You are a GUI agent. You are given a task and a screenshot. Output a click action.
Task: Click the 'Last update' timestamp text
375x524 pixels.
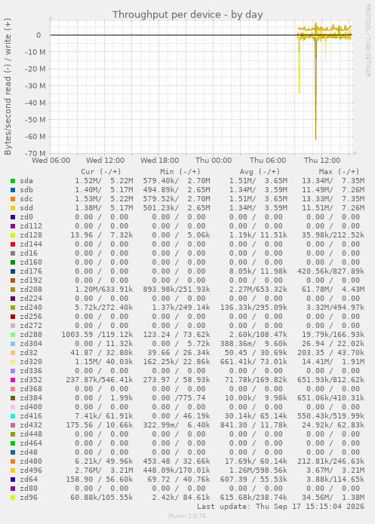281,507
